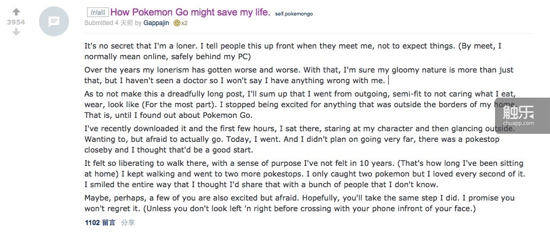Viewport: 550px width, 232px height.
Task: Visit user Gappajin's profile
Action: tap(156, 23)
